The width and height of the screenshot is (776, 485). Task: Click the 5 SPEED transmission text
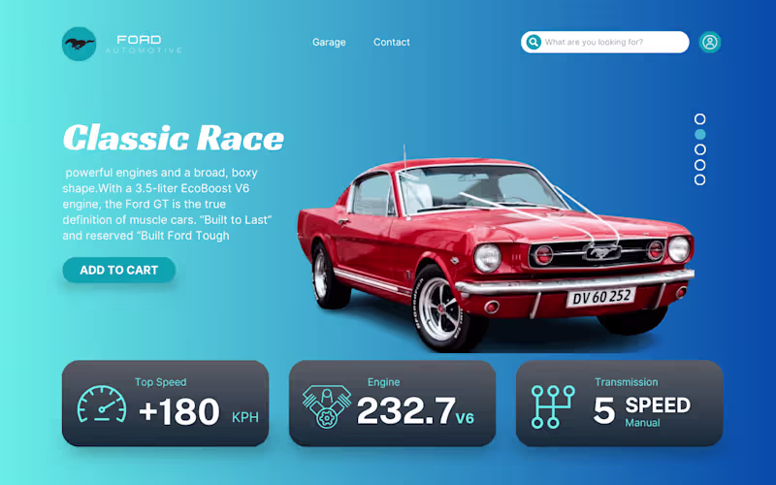click(641, 408)
